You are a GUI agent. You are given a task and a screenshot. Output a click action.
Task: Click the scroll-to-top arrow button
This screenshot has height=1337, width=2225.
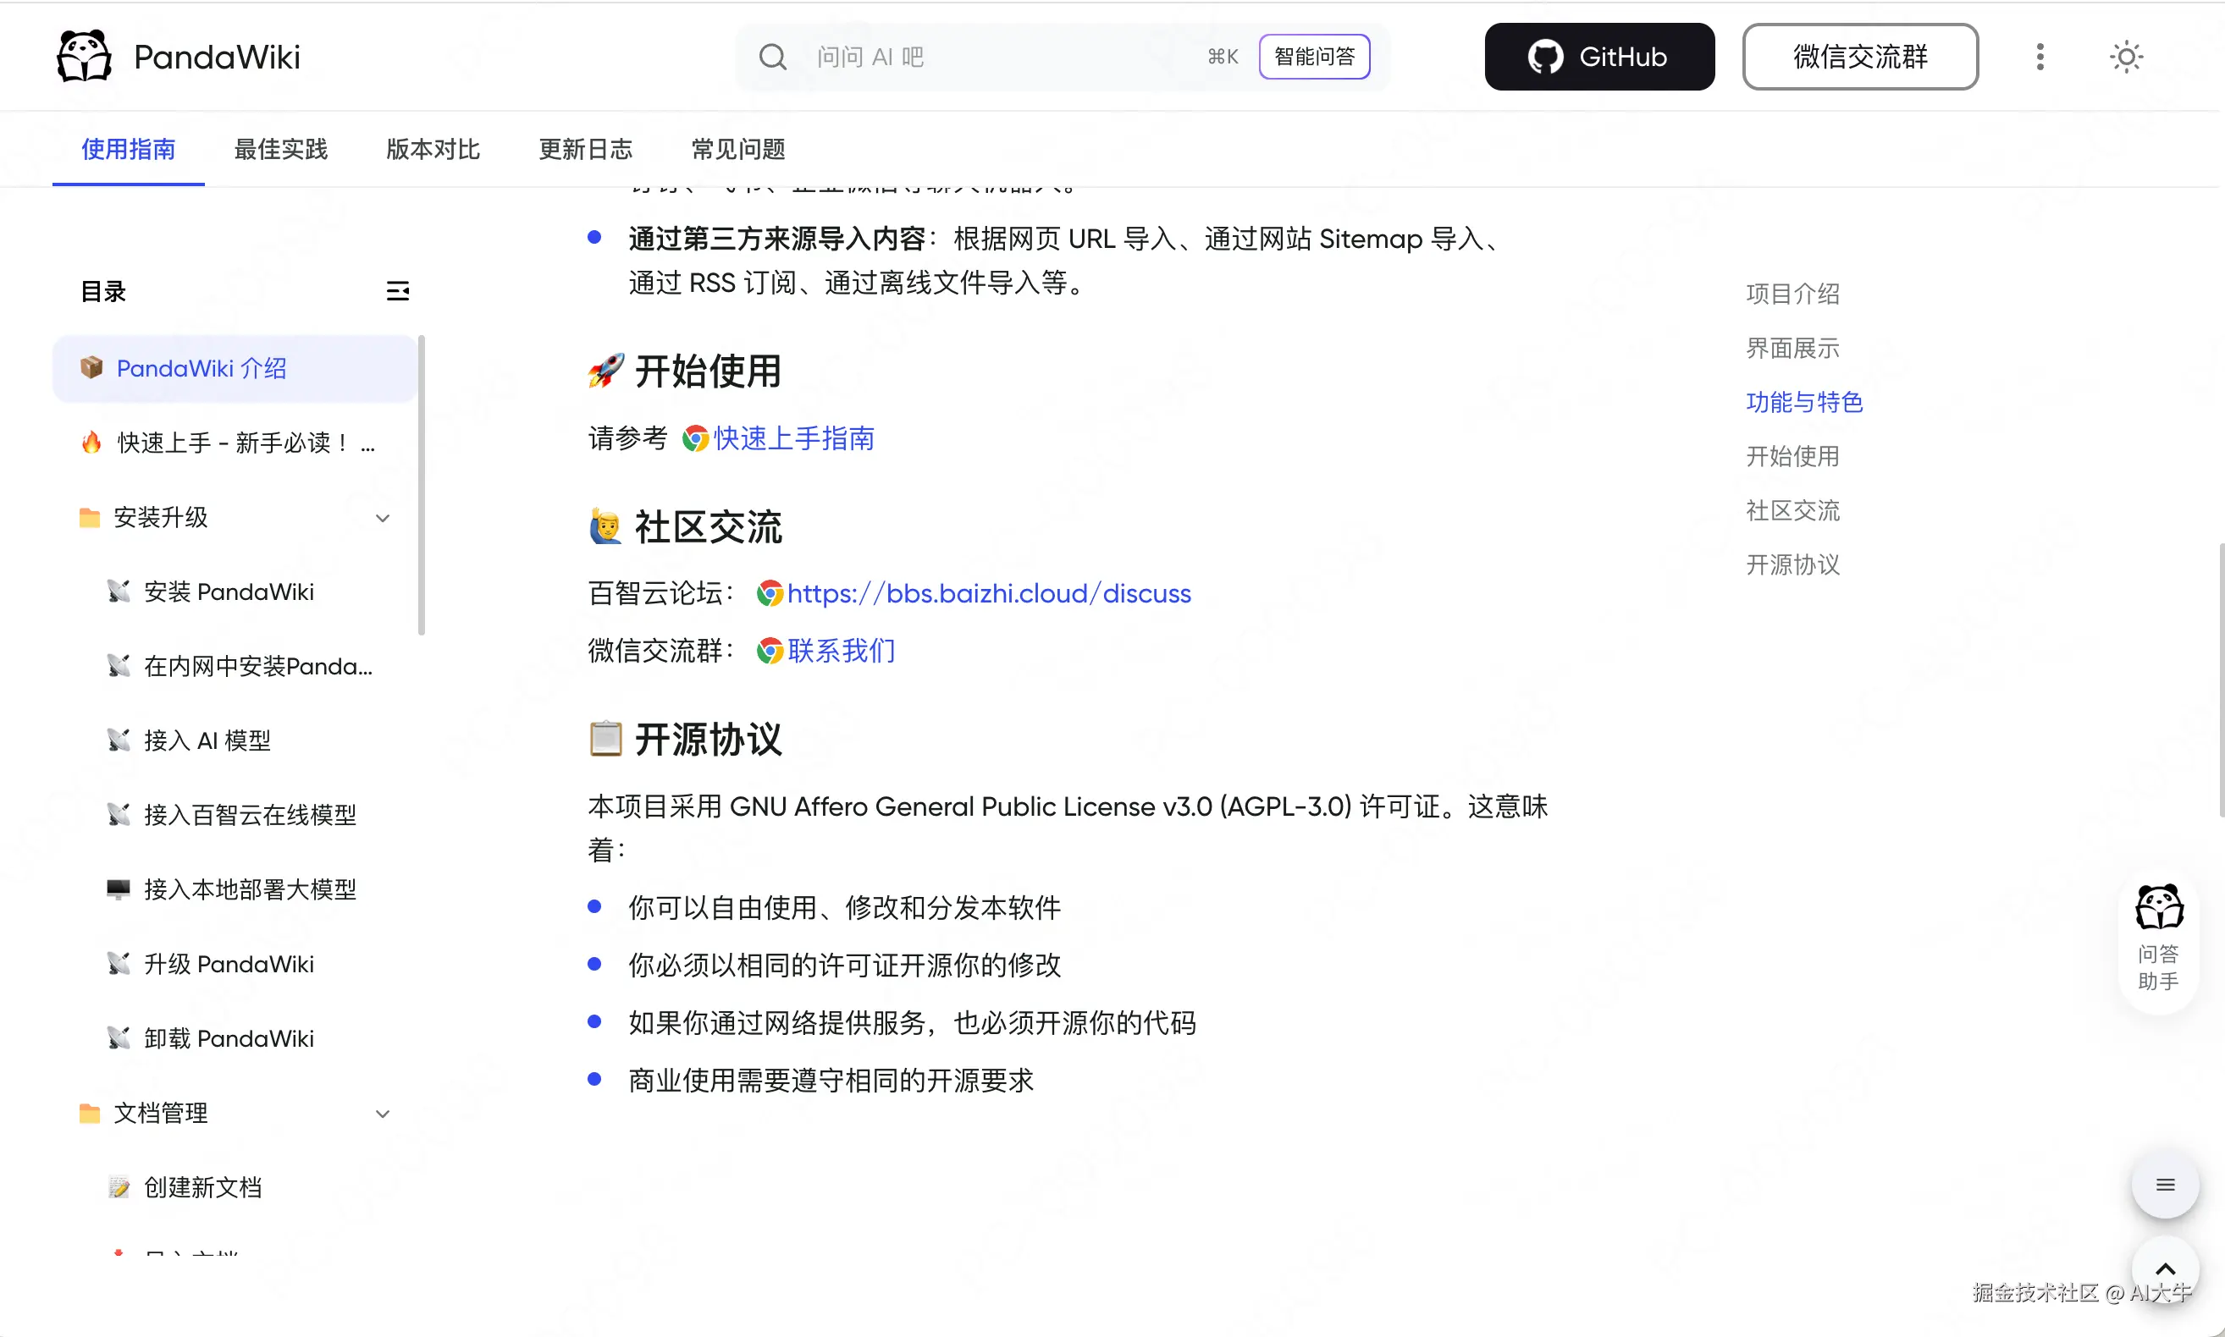click(2164, 1268)
